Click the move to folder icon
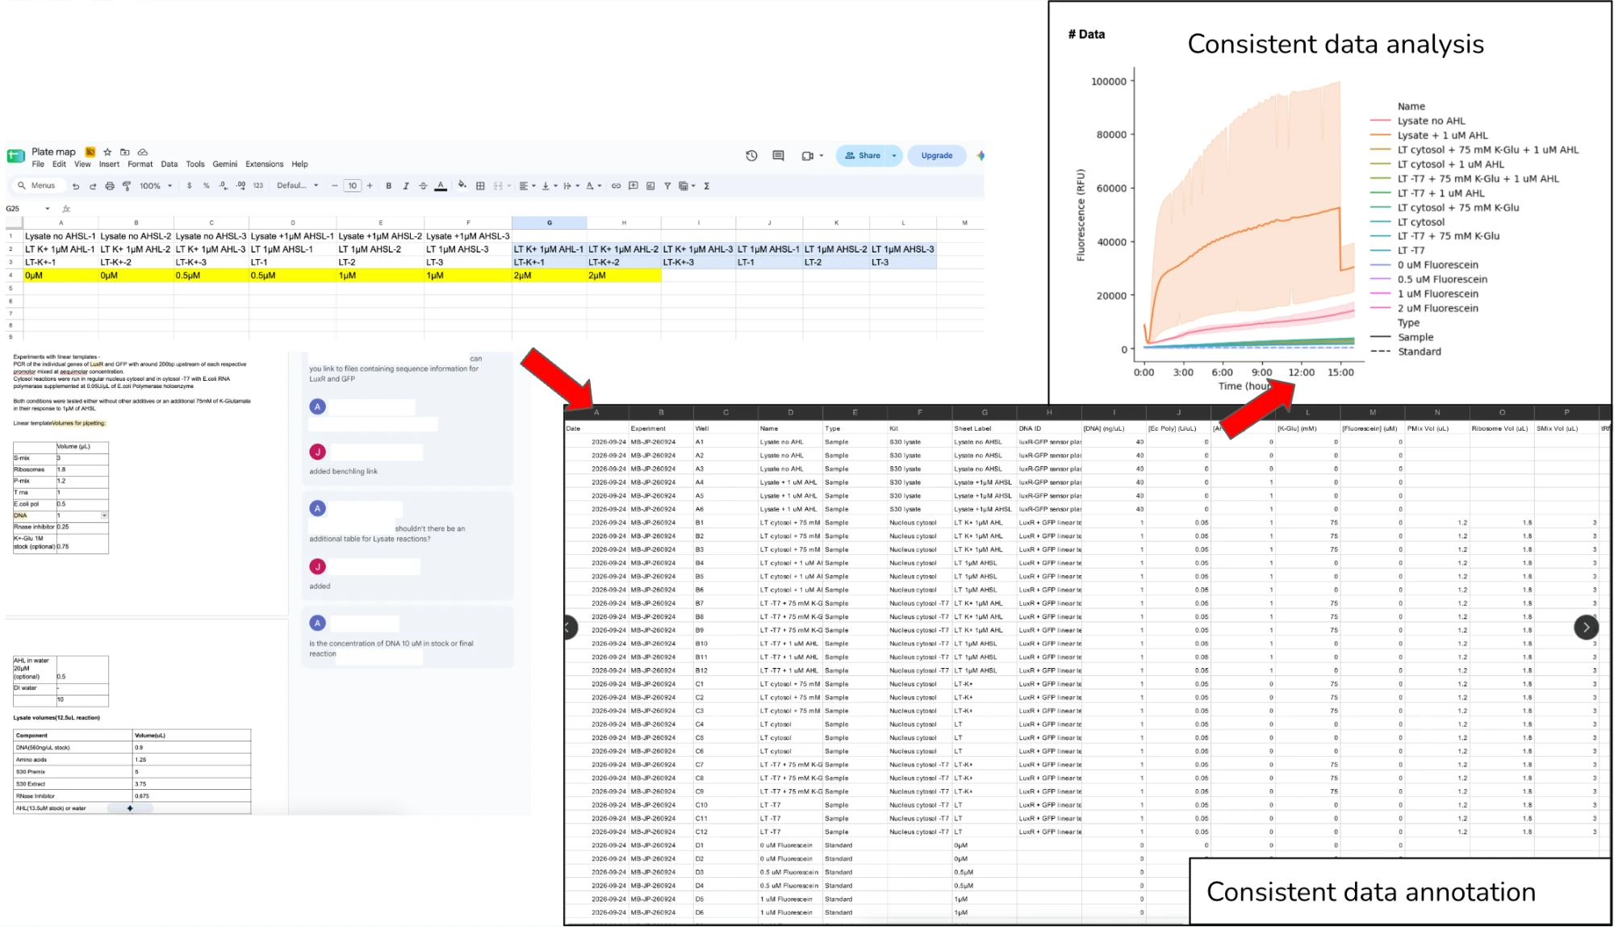This screenshot has width=1614, height=927. coord(125,152)
